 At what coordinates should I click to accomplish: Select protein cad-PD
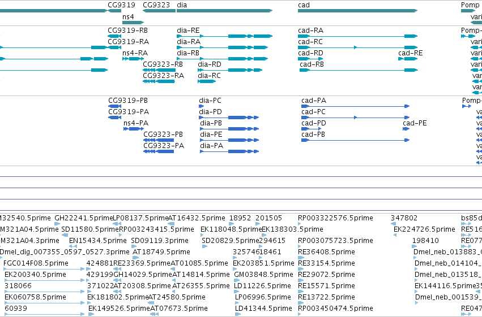point(314,123)
